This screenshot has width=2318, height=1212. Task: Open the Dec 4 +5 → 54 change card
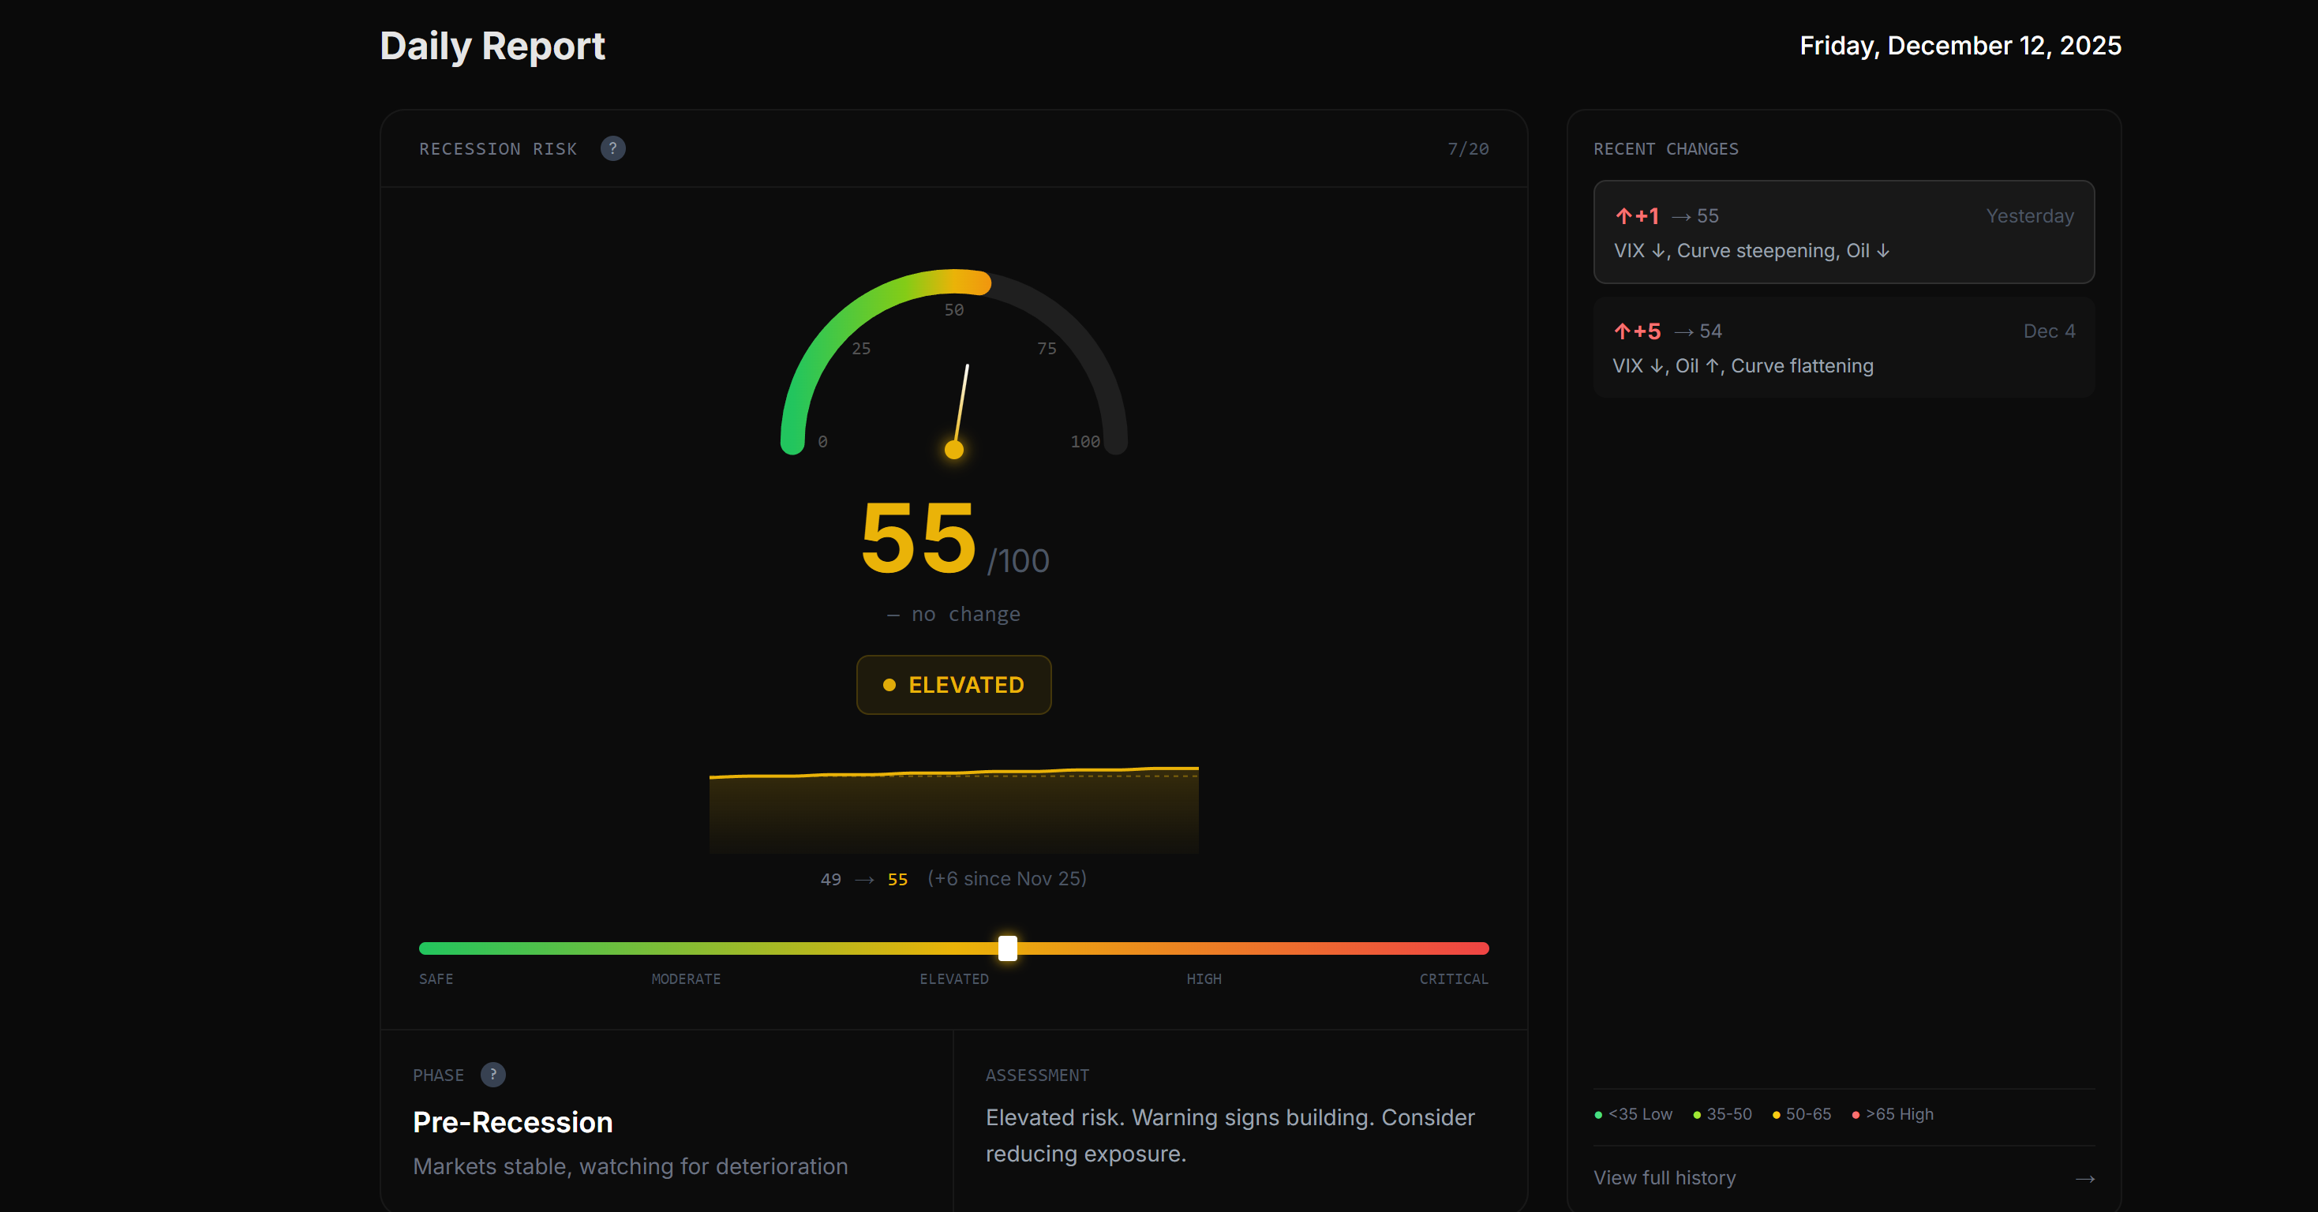click(1843, 347)
